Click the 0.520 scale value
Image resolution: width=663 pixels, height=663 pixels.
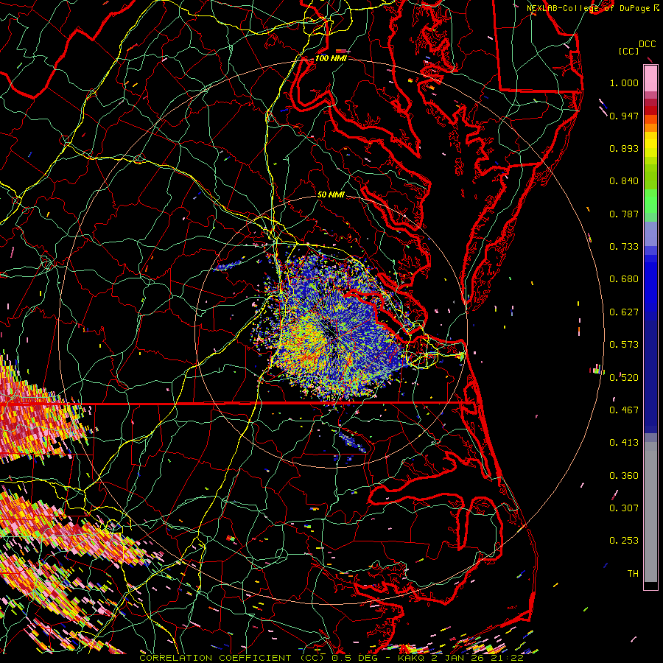pos(624,378)
